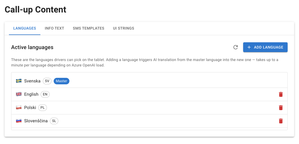
Task: Switch to the Info Text tab
Action: click(x=54, y=28)
